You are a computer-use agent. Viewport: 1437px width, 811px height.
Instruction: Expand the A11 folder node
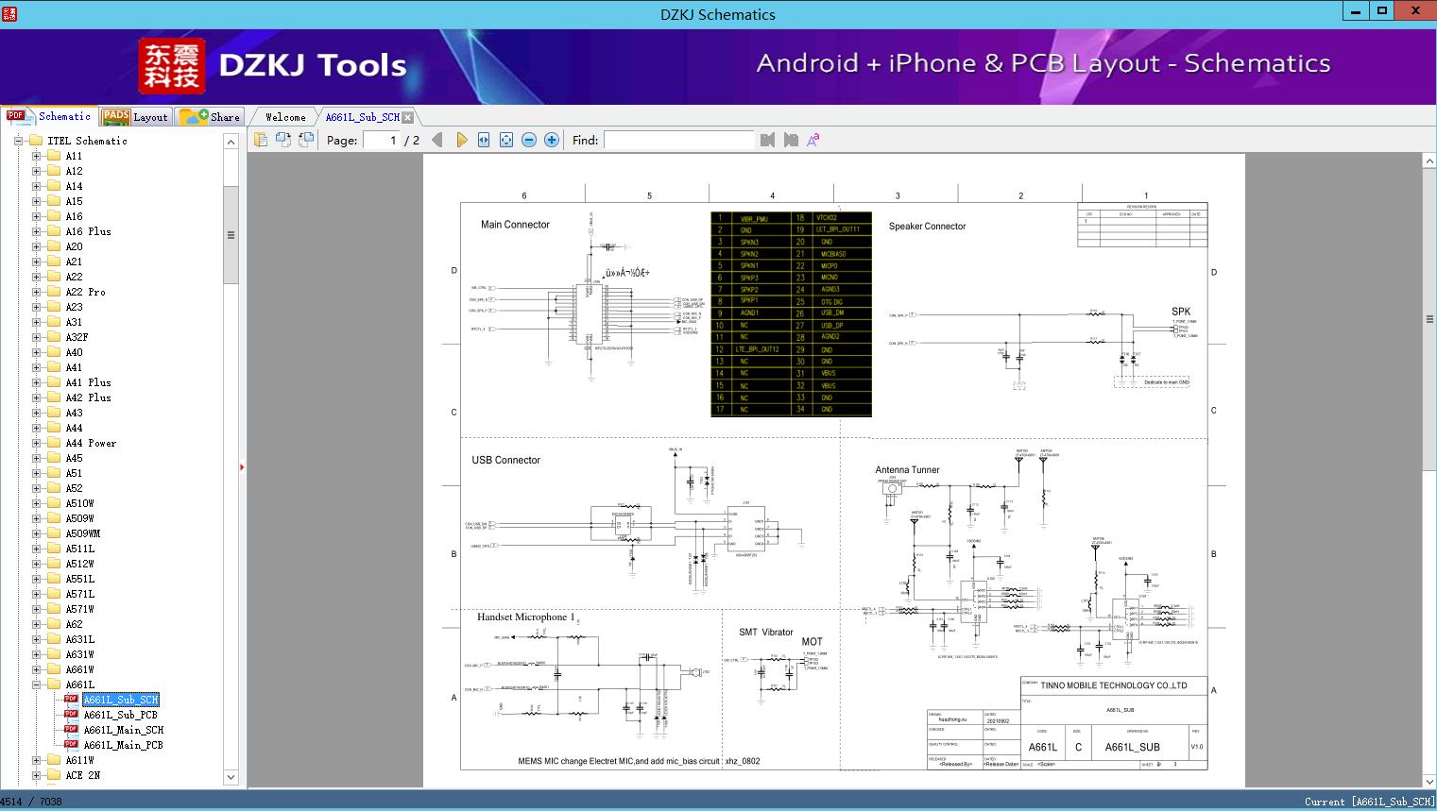click(x=36, y=156)
